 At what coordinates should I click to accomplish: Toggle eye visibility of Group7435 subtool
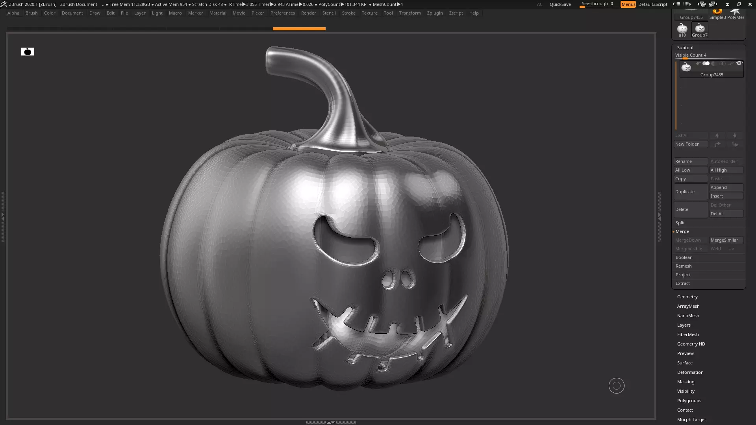click(x=739, y=63)
